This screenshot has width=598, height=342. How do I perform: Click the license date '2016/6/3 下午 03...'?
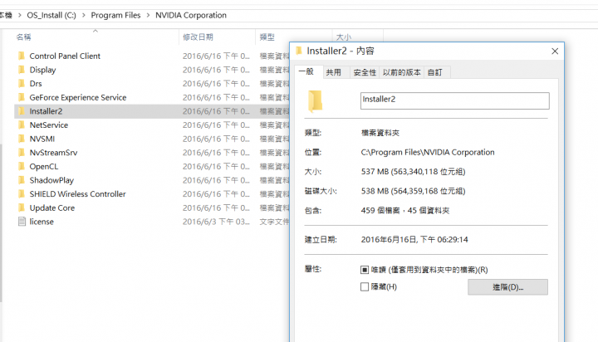pyautogui.click(x=216, y=222)
